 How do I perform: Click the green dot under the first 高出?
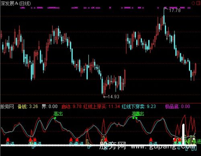(55, 118)
